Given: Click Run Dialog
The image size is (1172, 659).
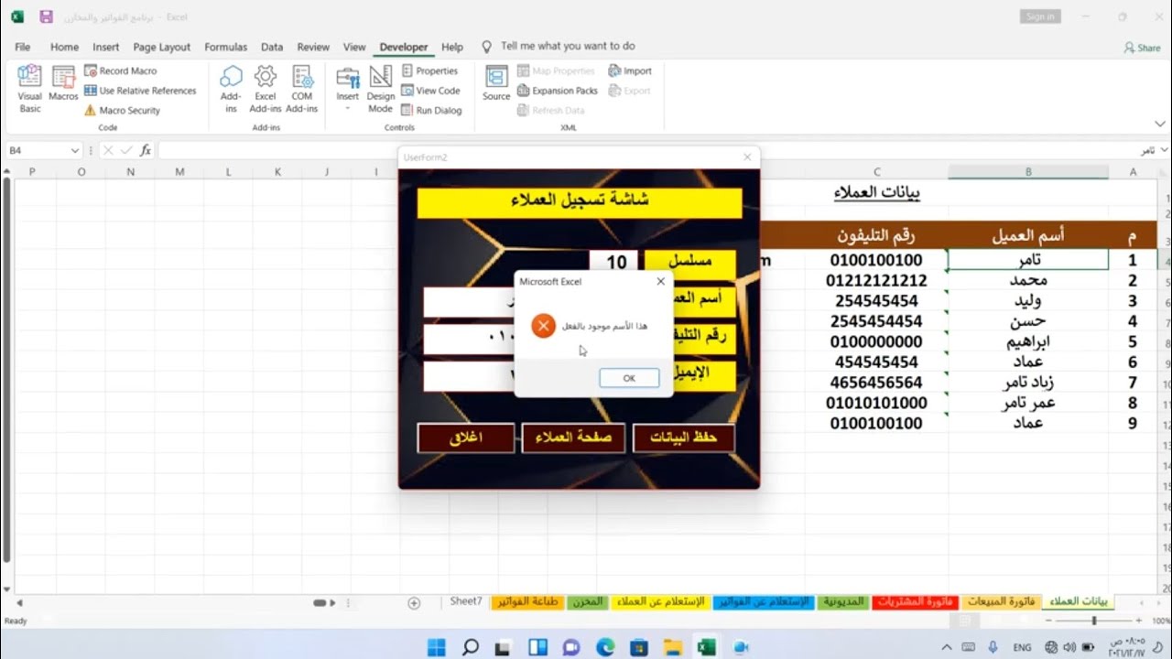Looking at the screenshot, I should click(431, 111).
